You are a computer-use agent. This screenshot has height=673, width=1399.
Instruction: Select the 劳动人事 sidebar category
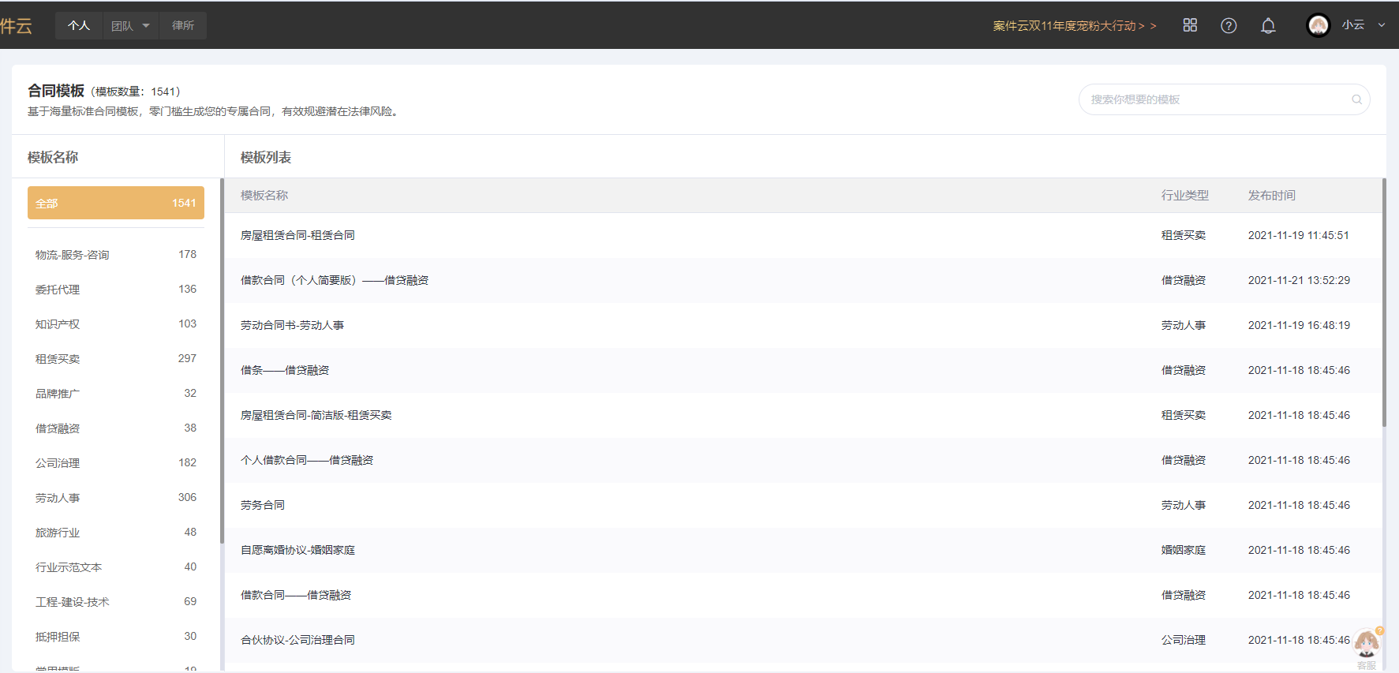coord(58,498)
